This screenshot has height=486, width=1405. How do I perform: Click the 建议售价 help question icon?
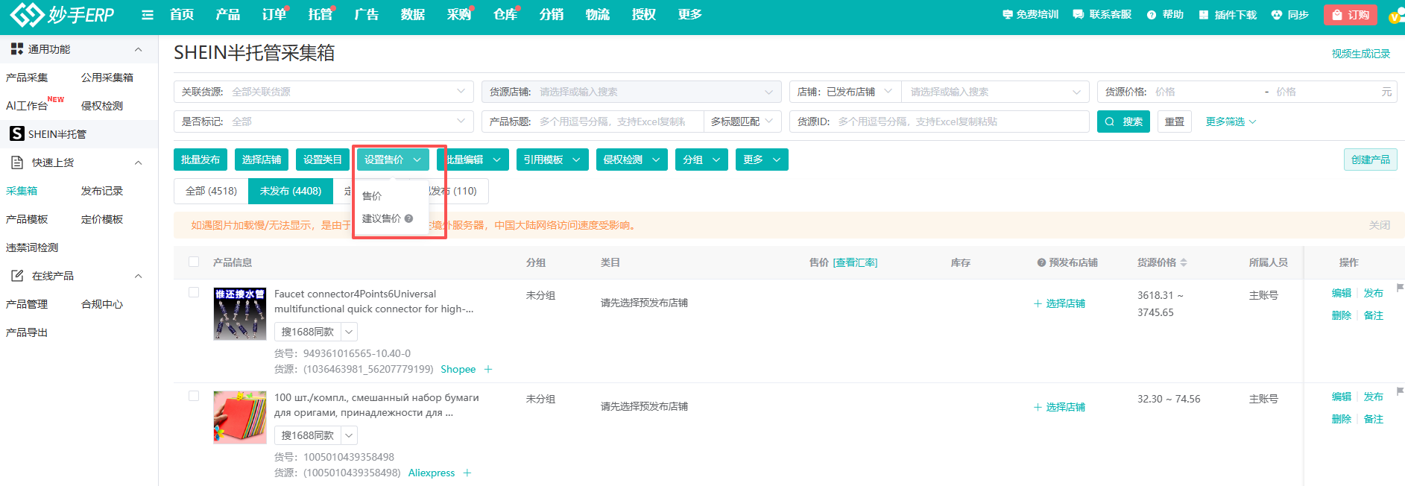tap(409, 218)
